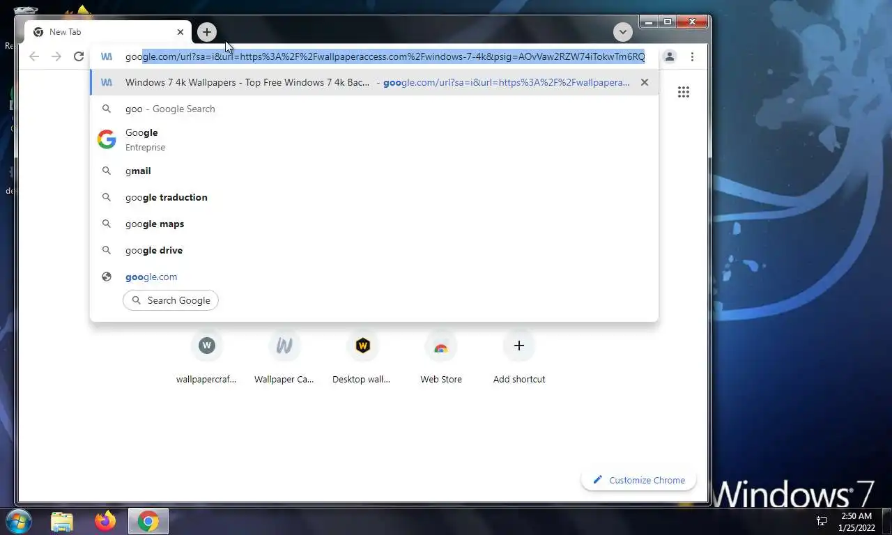Open the Google apps grid

[x=684, y=92]
